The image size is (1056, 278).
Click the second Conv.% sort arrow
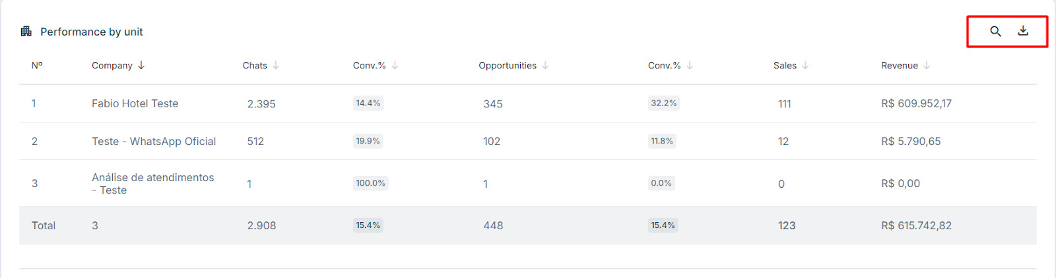(690, 65)
